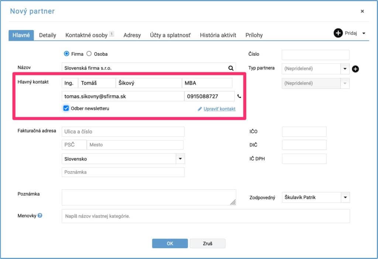Image resolution: width=378 pixels, height=259 pixels.
Task: Switch to the Adresy tab
Action: coord(132,35)
